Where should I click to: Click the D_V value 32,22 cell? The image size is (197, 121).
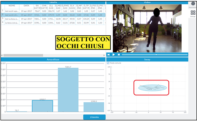pyautogui.click(x=72, y=15)
